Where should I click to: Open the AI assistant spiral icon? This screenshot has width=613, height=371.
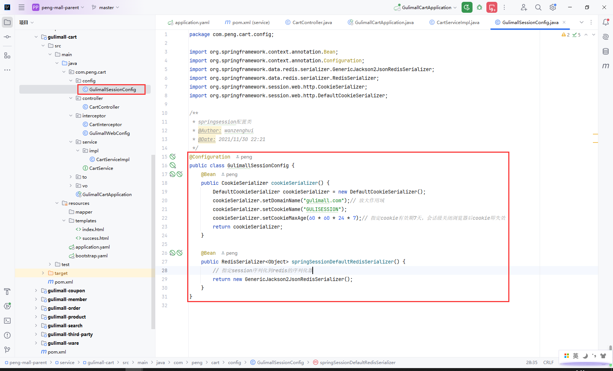click(x=606, y=37)
